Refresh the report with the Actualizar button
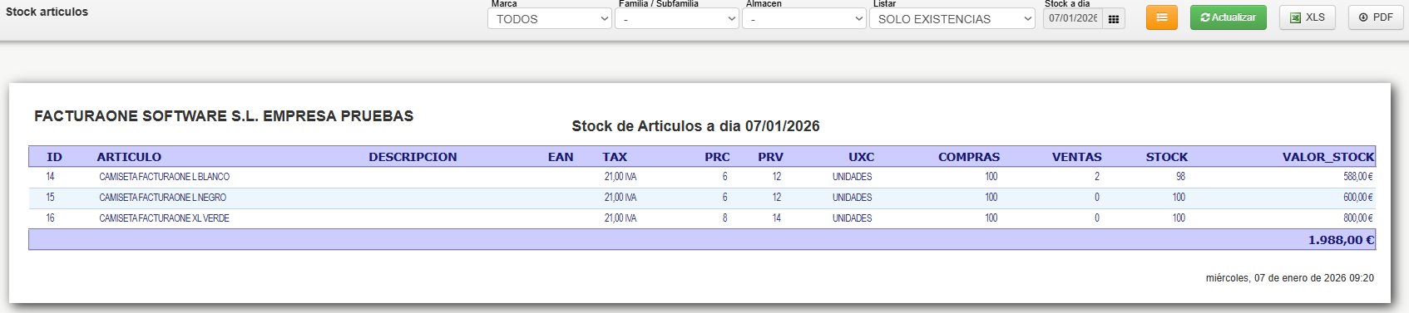 tap(1229, 17)
